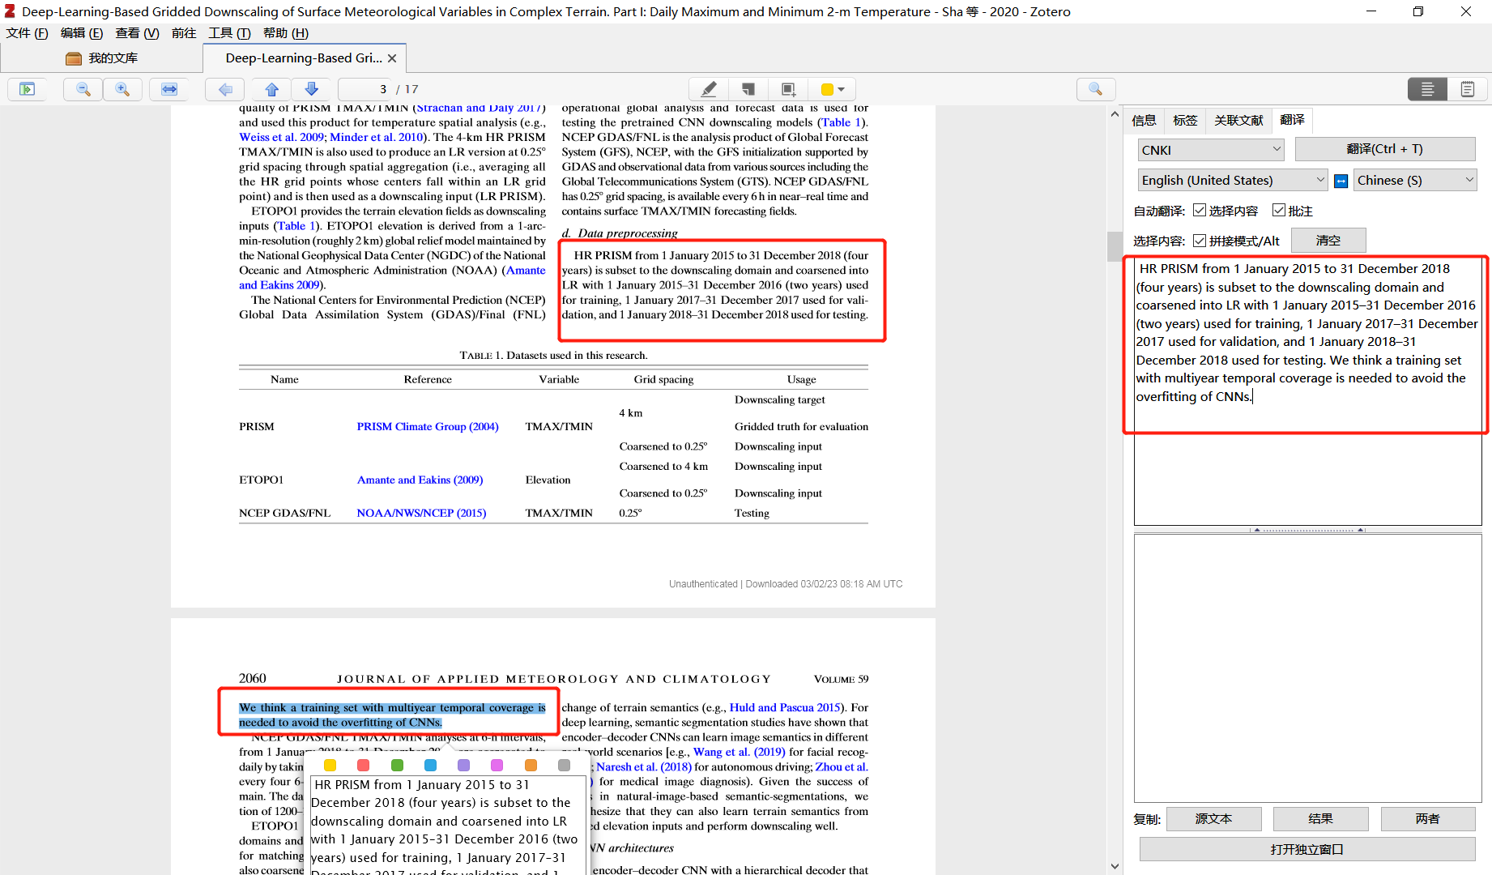This screenshot has height=875, width=1492.
Task: Open the PRISM Climate Group (2004) reference
Action: click(428, 426)
